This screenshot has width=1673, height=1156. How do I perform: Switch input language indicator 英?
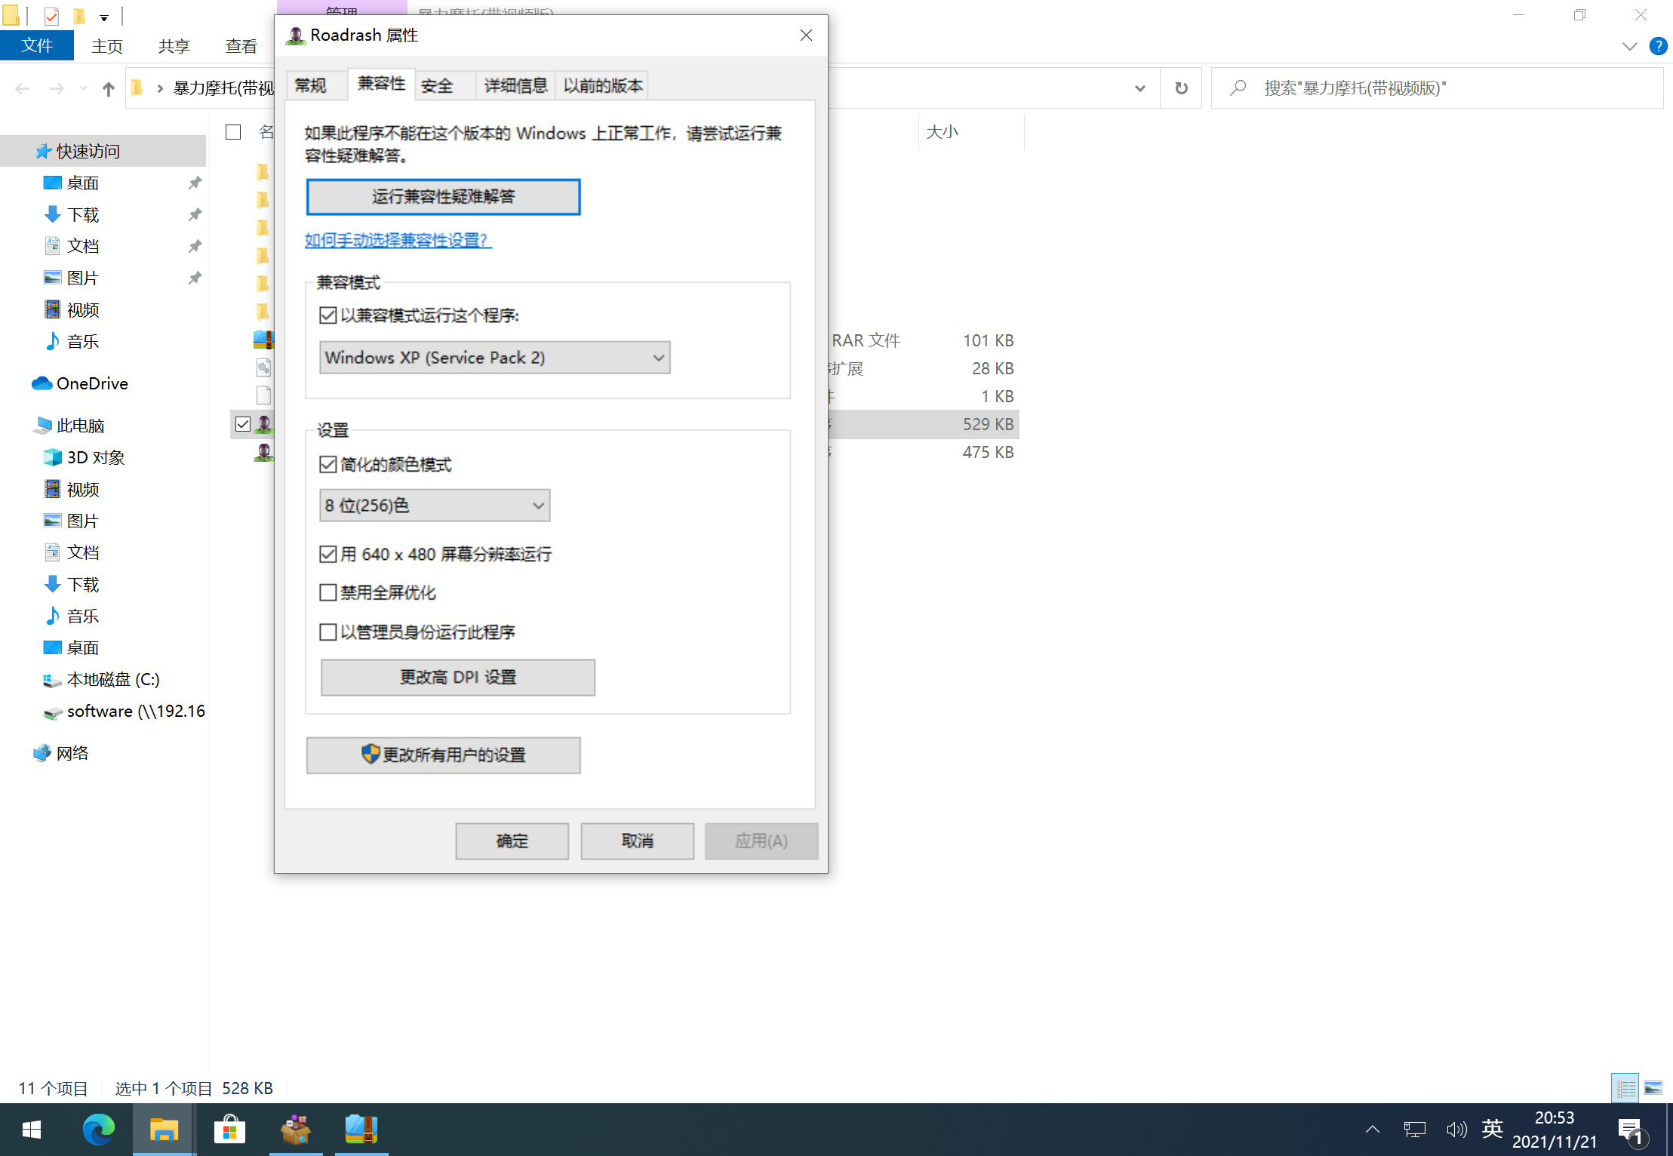pyautogui.click(x=1492, y=1129)
